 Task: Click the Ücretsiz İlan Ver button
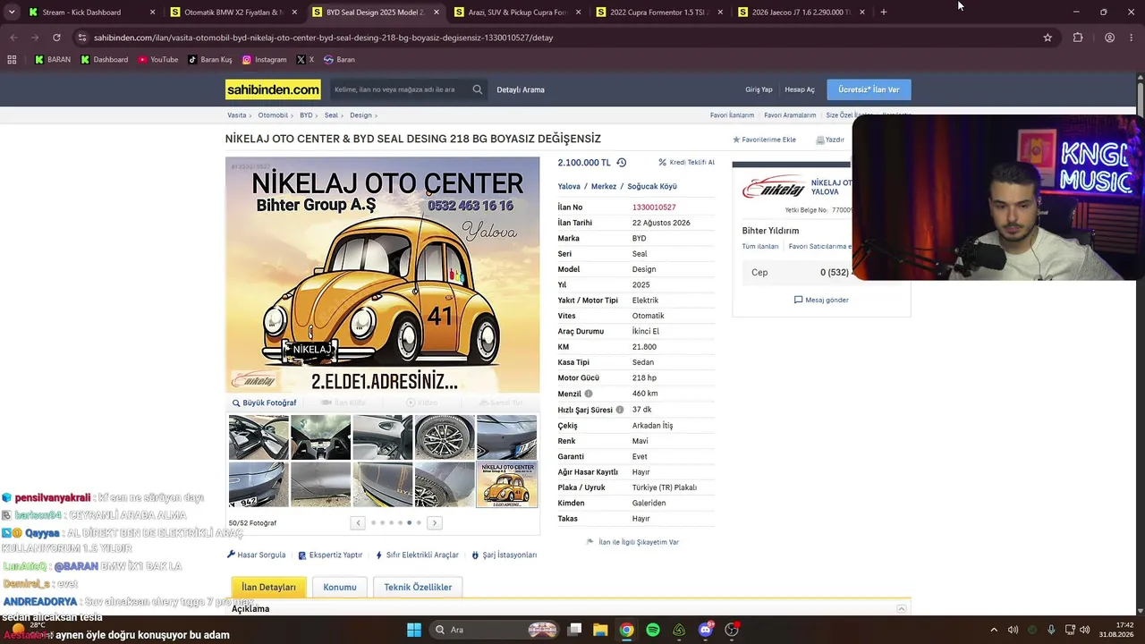(869, 89)
